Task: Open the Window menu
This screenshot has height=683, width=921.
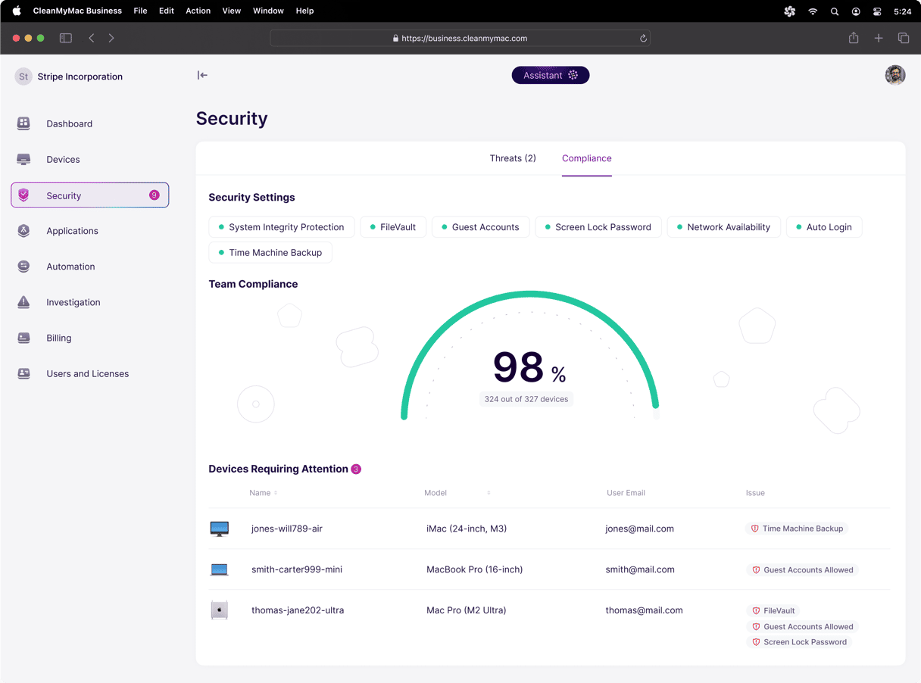Action: point(268,11)
